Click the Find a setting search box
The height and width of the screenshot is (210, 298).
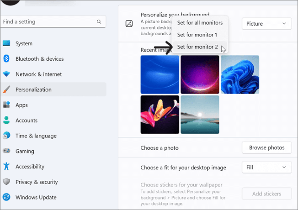53,21
